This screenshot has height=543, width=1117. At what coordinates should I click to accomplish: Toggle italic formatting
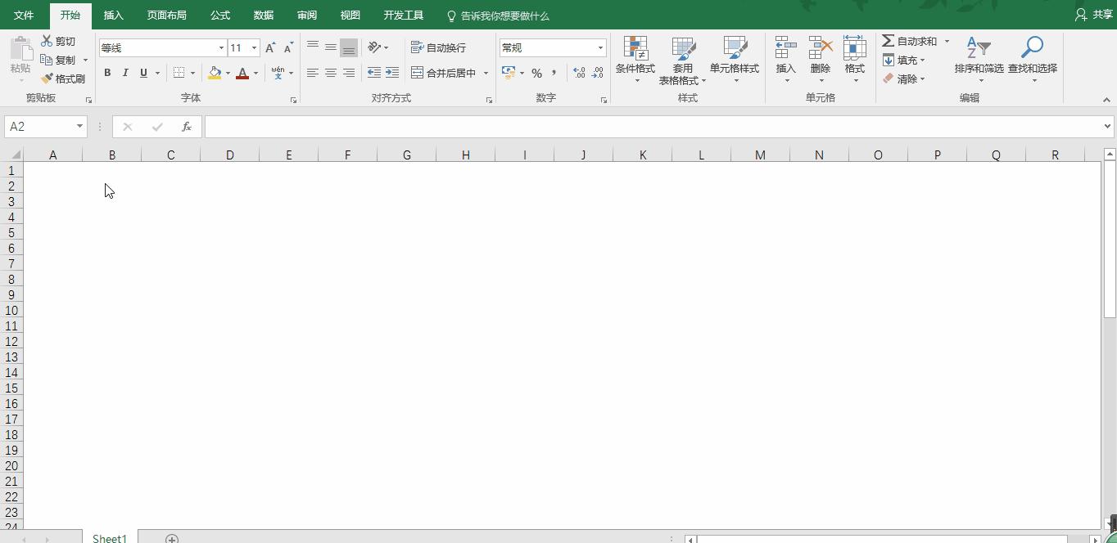pos(124,73)
